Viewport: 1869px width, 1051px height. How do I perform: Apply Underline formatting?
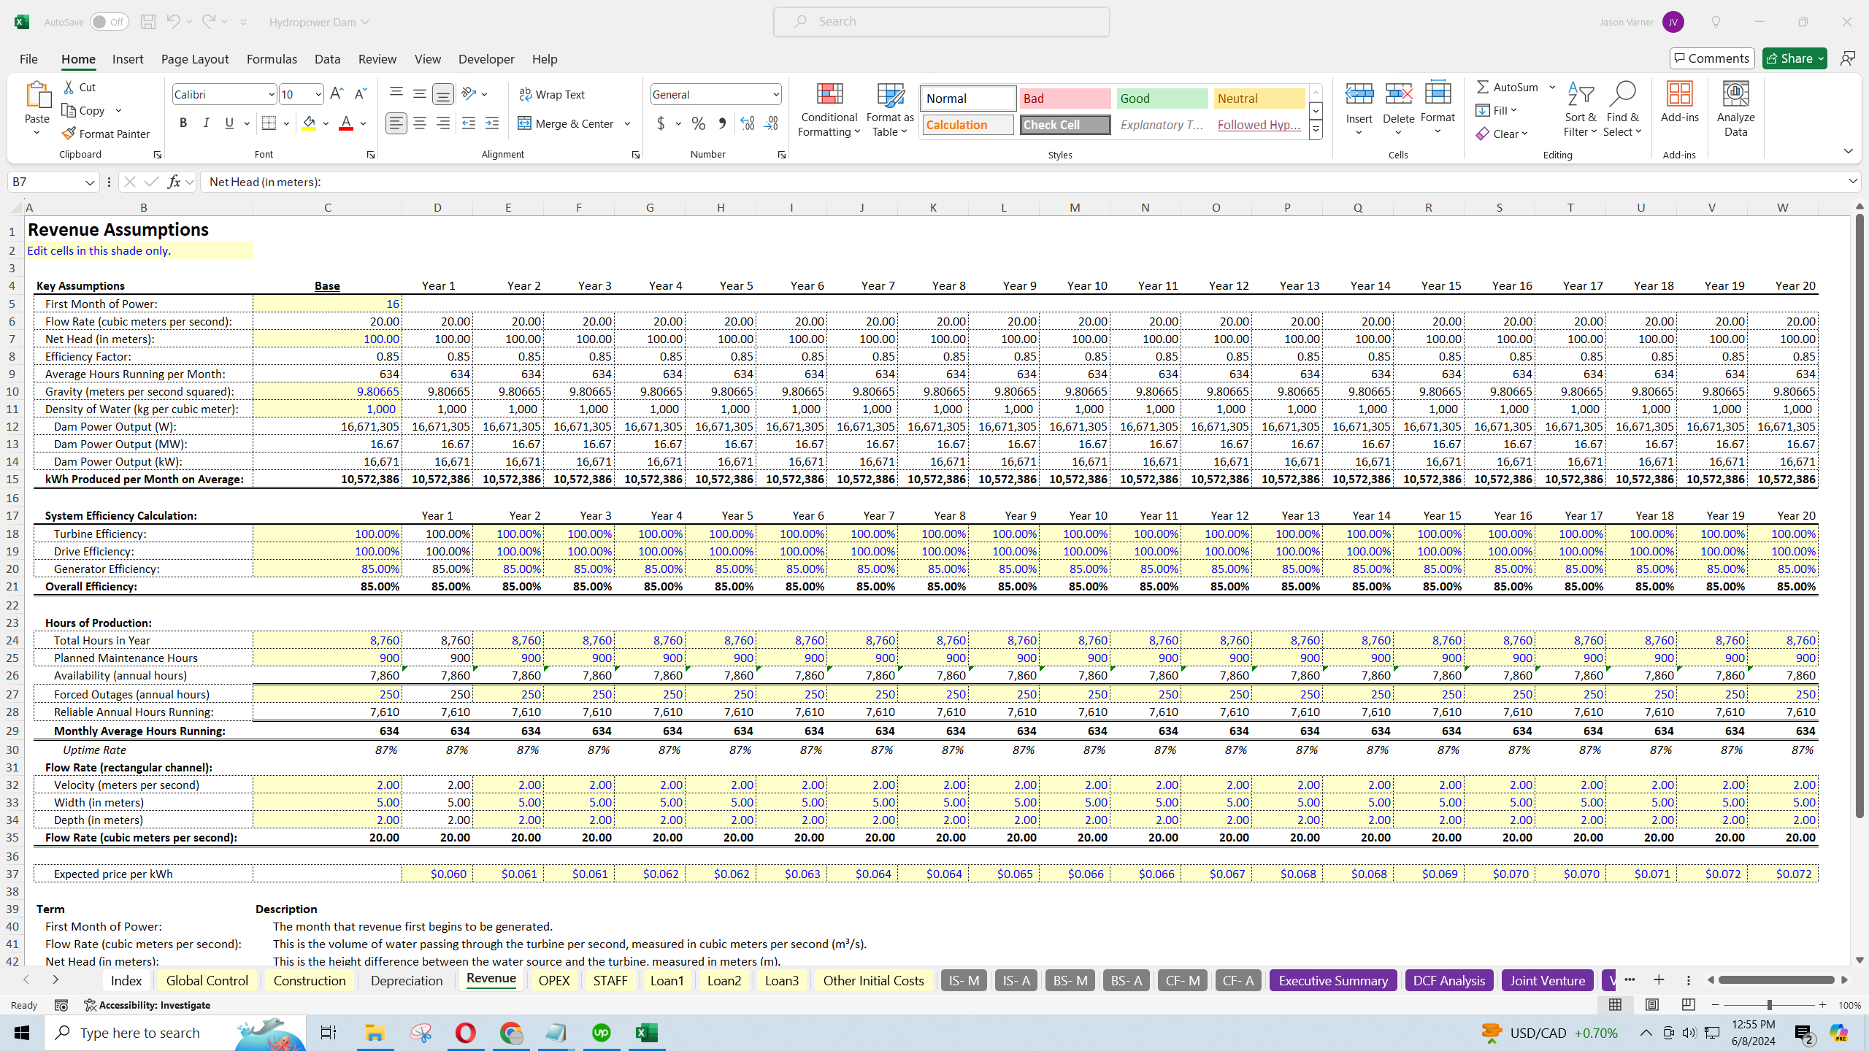tap(229, 123)
